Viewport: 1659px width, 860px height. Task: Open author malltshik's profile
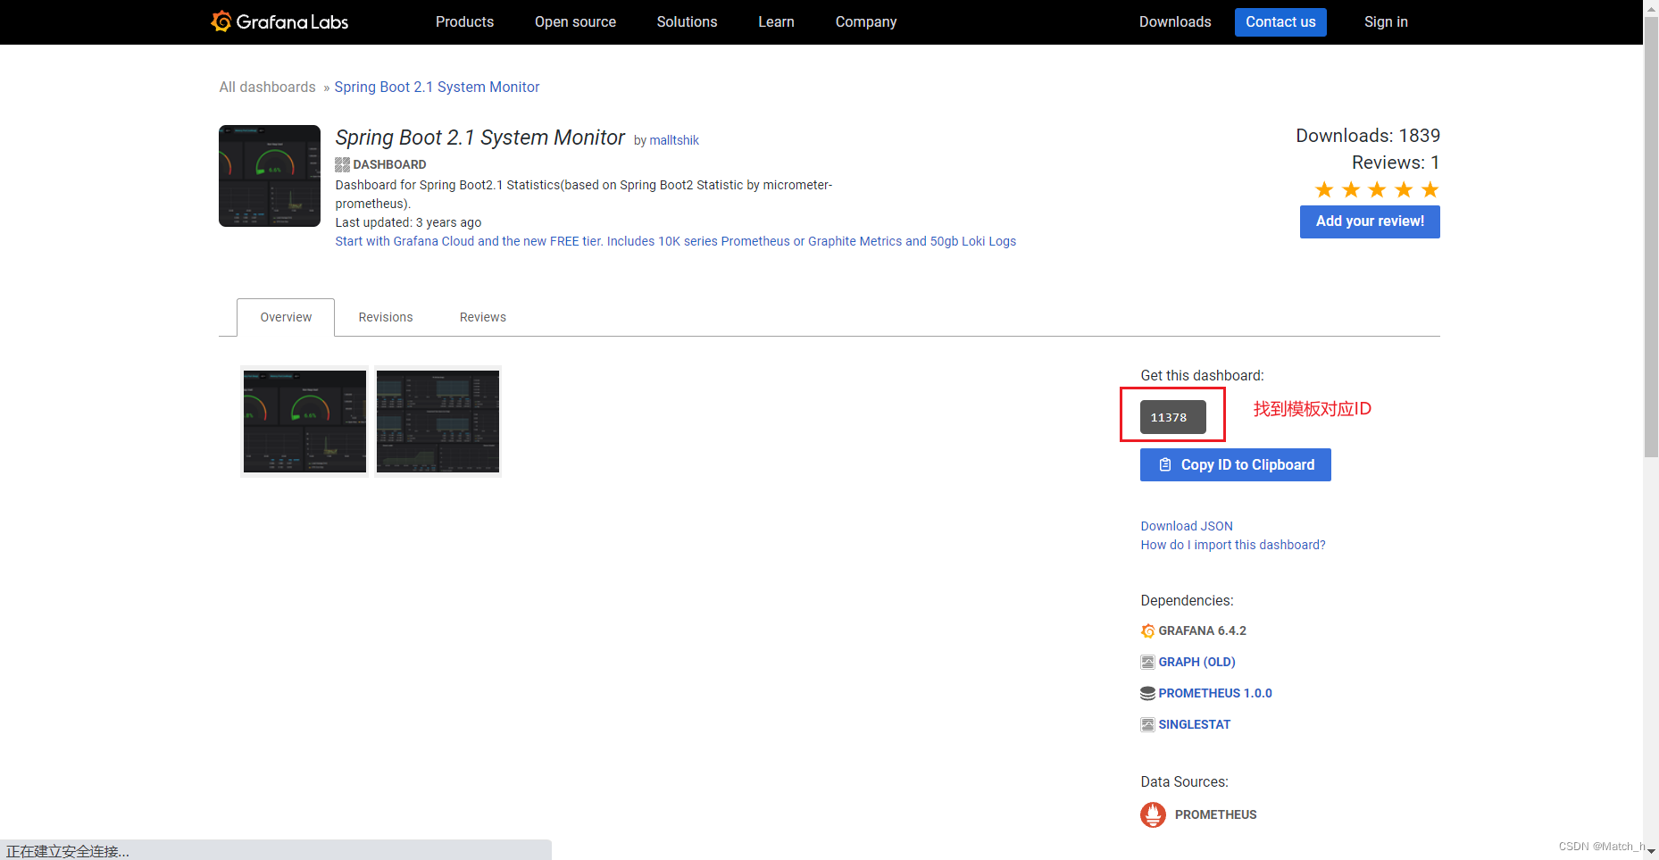[x=674, y=140]
